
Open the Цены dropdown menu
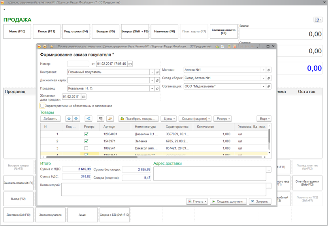[169, 119]
